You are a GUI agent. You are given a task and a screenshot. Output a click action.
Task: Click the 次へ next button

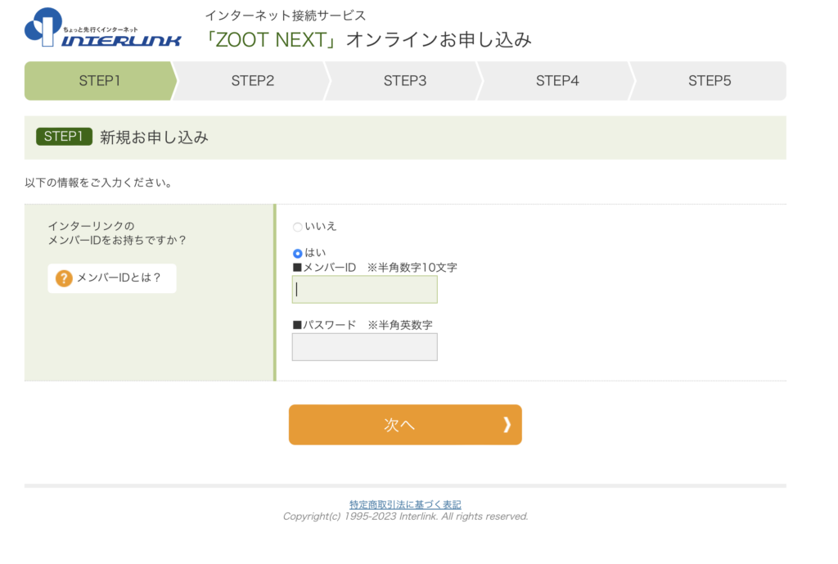405,425
